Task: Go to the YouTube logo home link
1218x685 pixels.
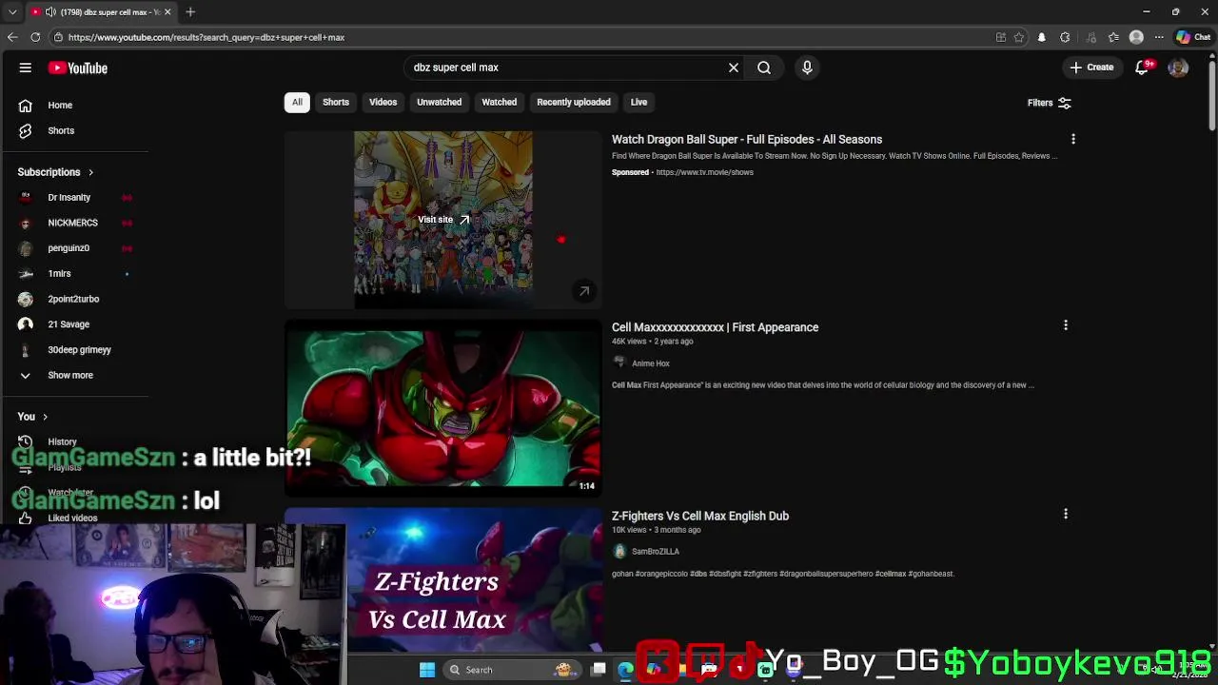Action: (78, 68)
